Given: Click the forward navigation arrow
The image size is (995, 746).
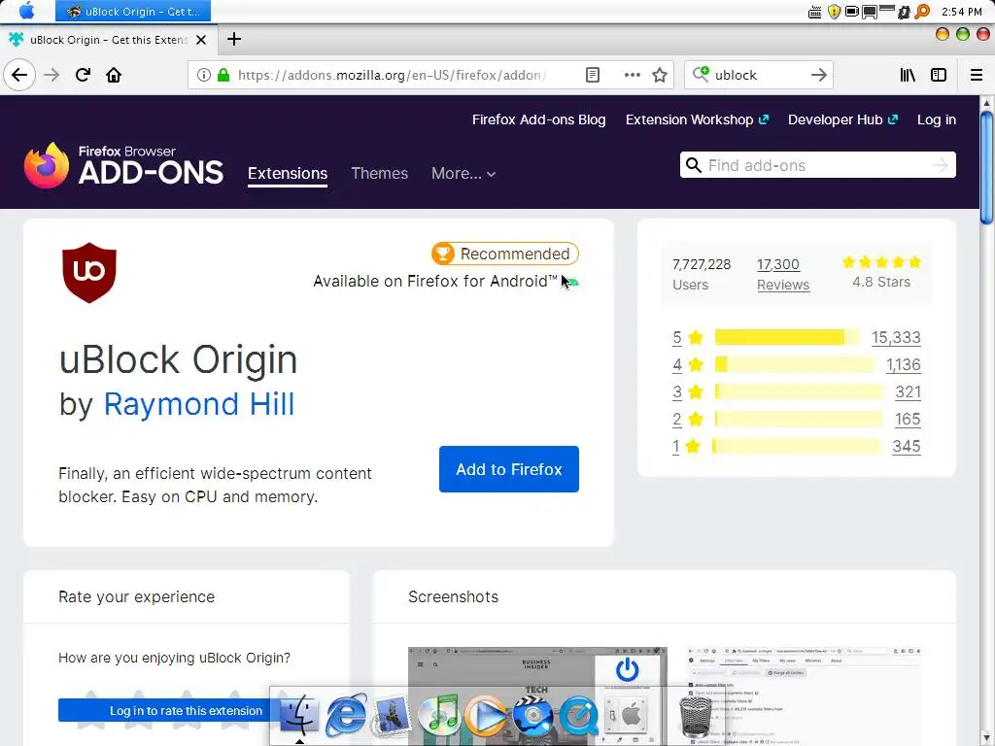Looking at the screenshot, I should (51, 75).
